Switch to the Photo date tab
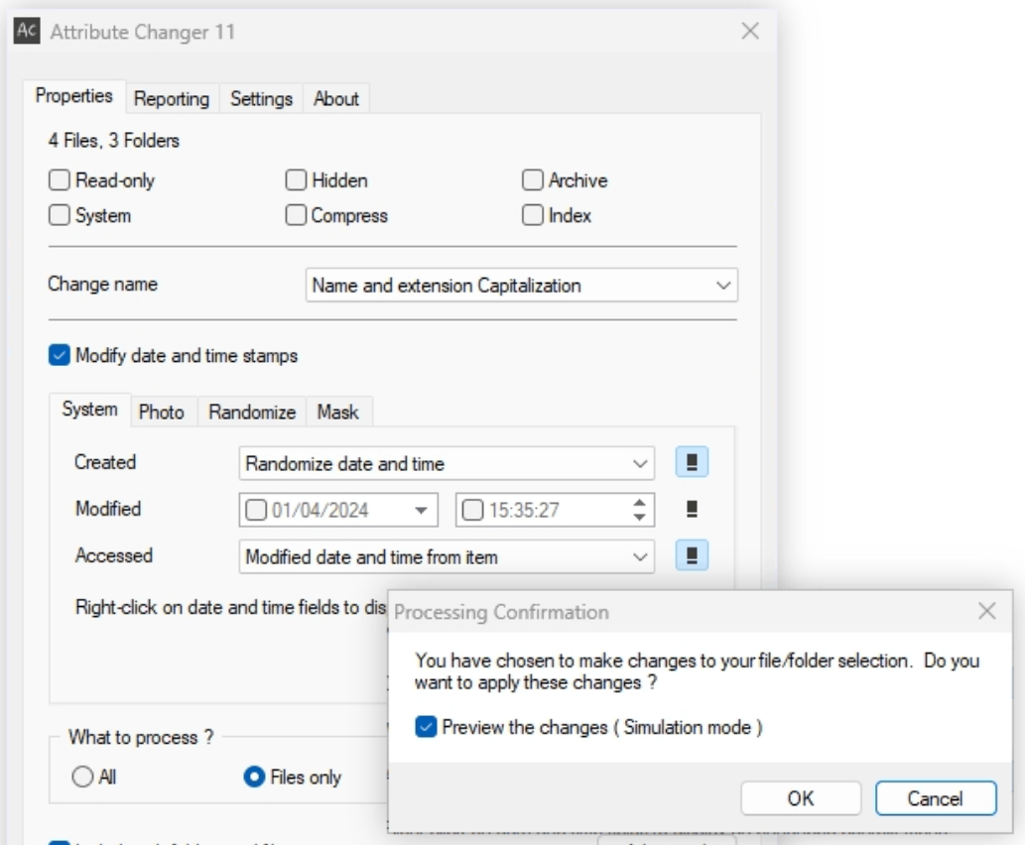Screen dimensions: 1025x845 tap(162, 412)
